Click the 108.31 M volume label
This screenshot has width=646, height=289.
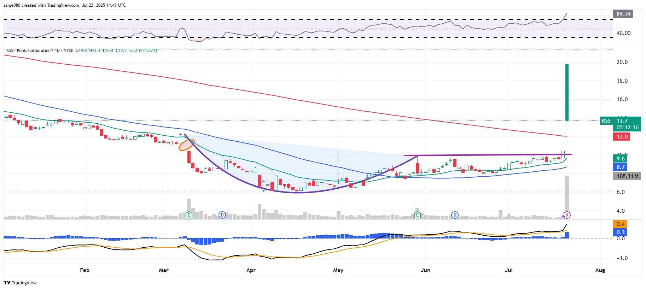point(627,176)
